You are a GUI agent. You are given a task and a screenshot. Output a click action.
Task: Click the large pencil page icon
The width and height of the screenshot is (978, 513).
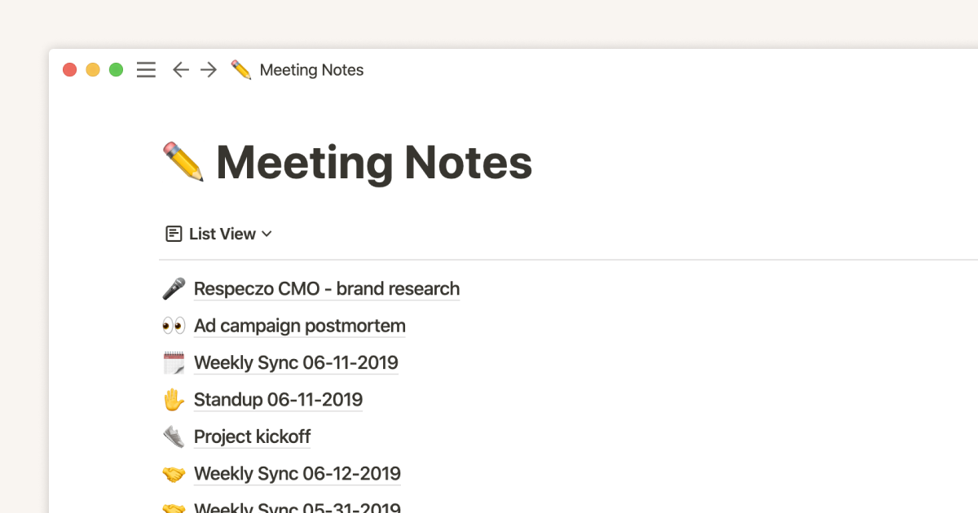pyautogui.click(x=183, y=161)
